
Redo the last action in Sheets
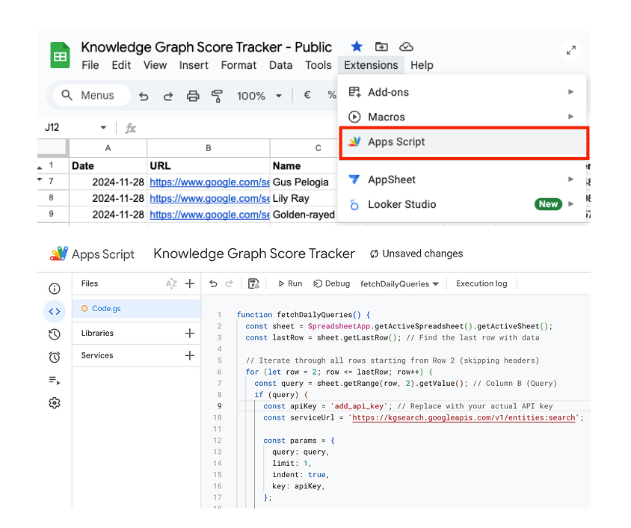(x=168, y=96)
